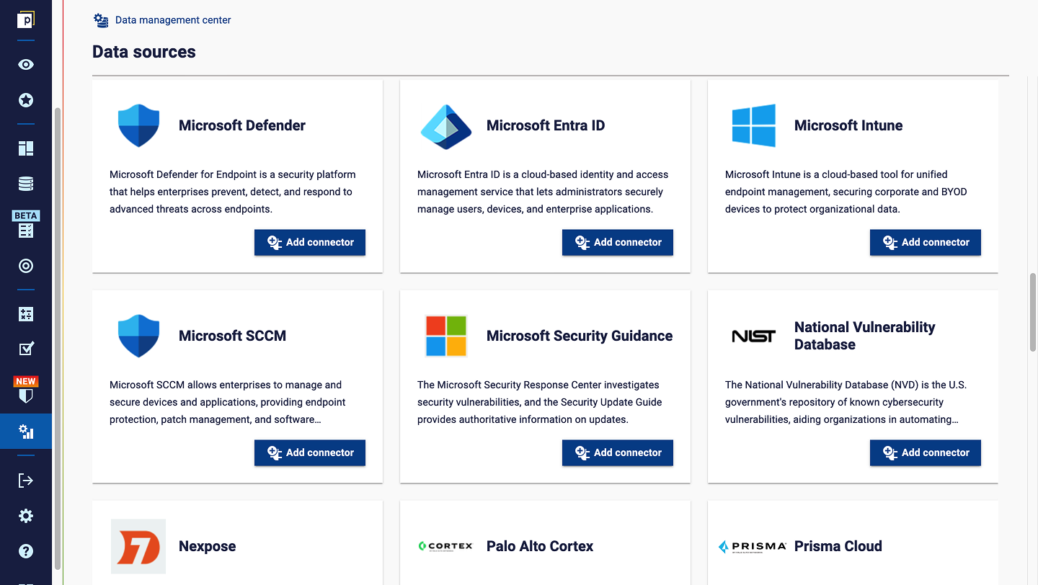This screenshot has width=1038, height=585.
Task: Select the Palo Alto Cortex title
Action: (x=540, y=546)
